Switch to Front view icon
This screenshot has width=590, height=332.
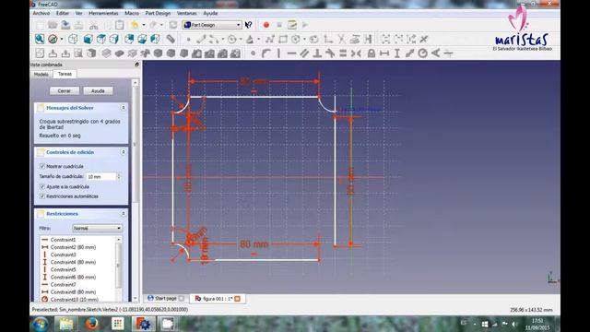click(x=88, y=39)
